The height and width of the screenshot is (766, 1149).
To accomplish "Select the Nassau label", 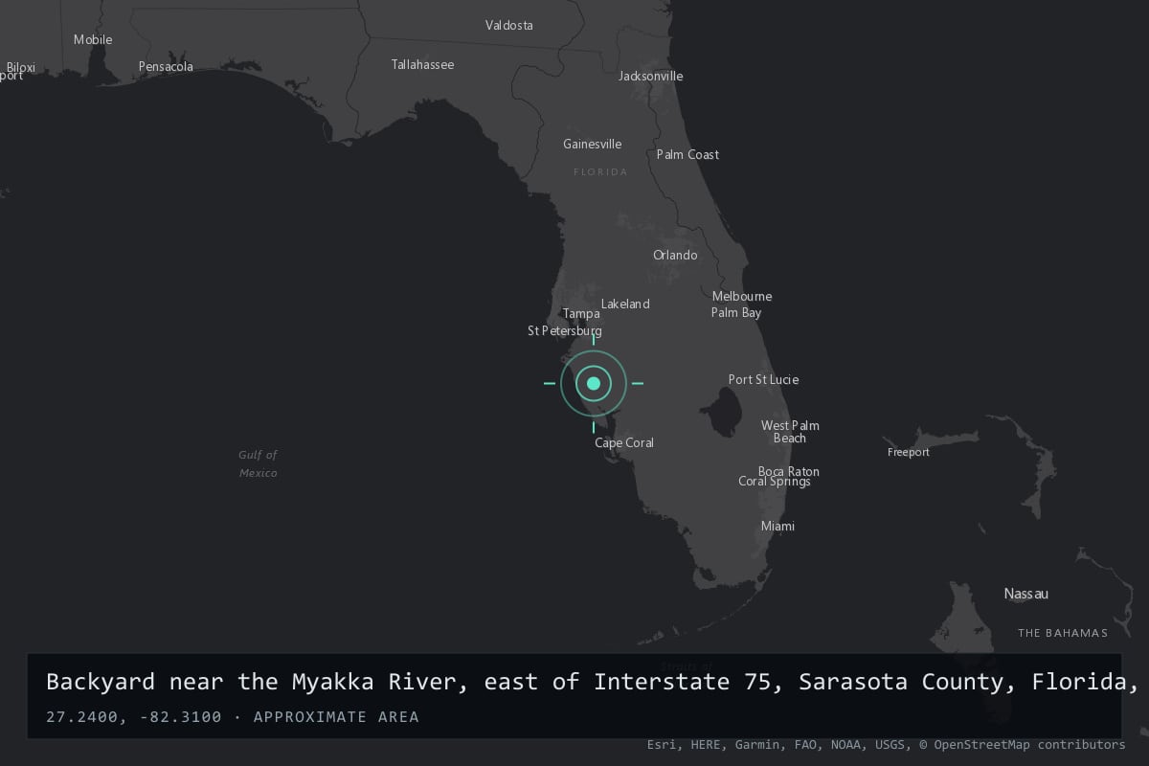I will (1026, 594).
